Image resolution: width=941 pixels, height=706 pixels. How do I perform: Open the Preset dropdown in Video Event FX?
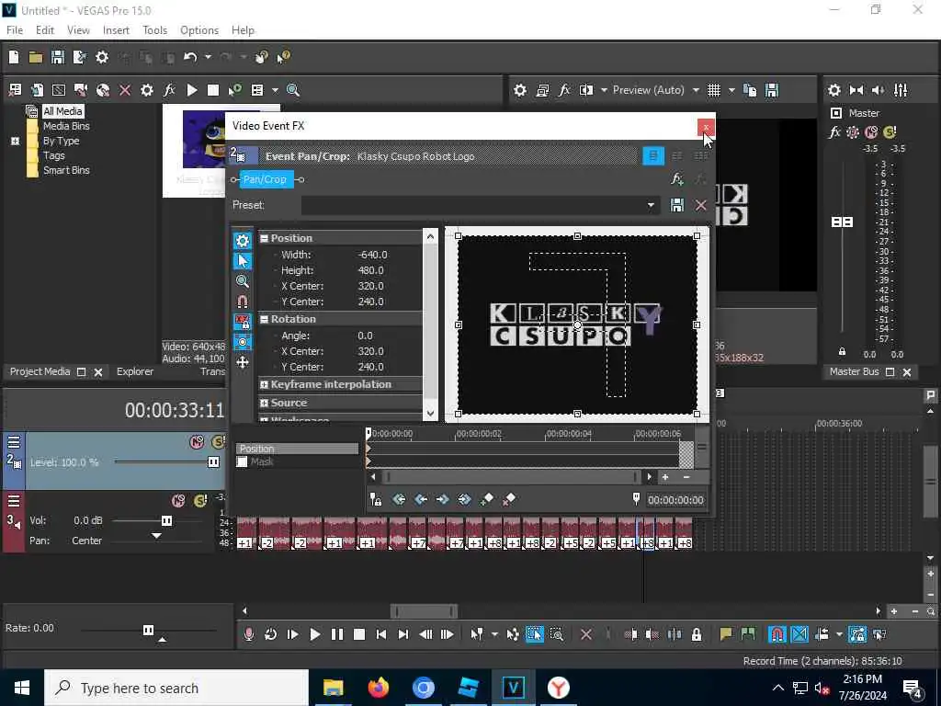click(651, 205)
